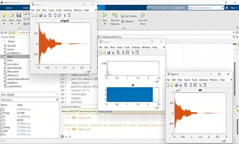Open the File menu in Figure 1

click(x=32, y=10)
